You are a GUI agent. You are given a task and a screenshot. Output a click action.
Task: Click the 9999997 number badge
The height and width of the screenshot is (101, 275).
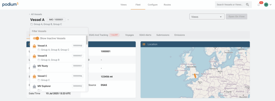click(78, 56)
